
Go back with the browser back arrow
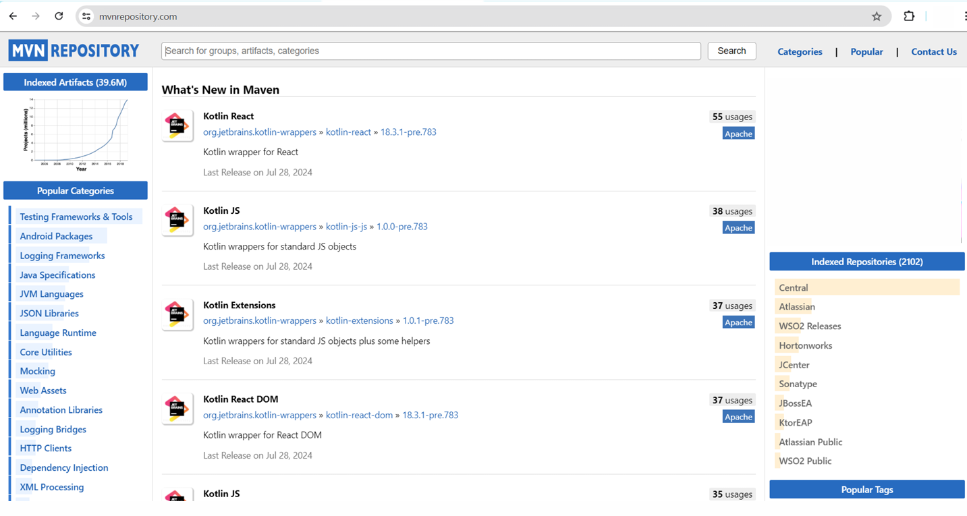click(13, 16)
